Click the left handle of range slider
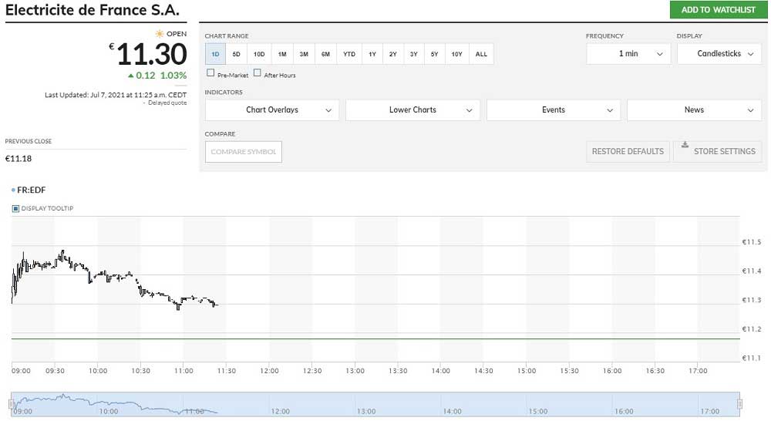The image size is (771, 421). click(11, 404)
